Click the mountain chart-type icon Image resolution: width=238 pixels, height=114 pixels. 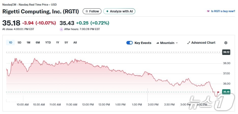(158, 43)
